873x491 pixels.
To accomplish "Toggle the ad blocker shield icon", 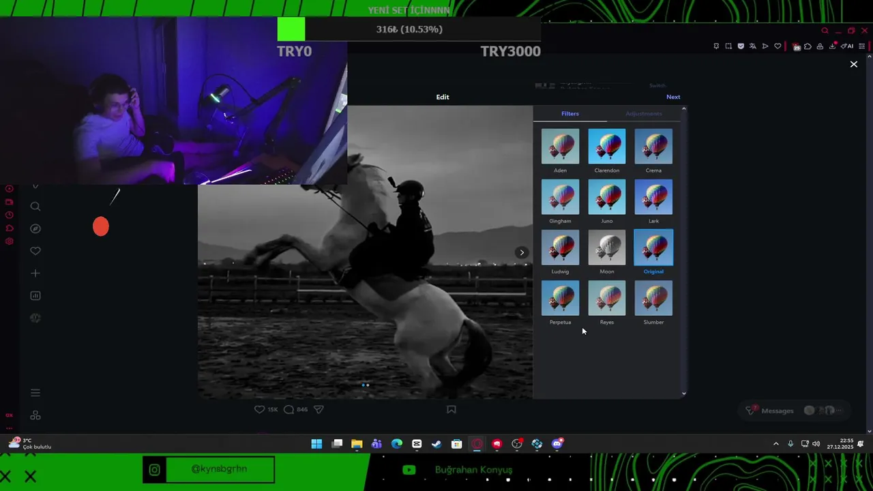I will [x=741, y=46].
